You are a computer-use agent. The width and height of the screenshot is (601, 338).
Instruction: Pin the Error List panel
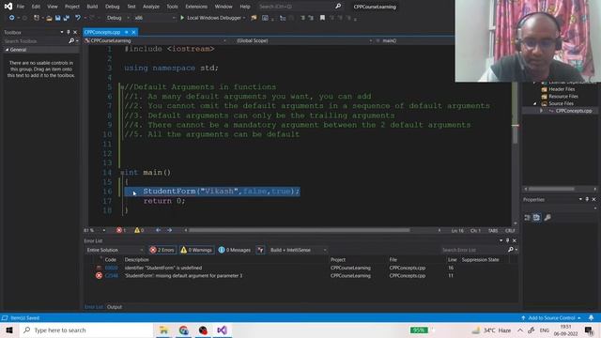(507, 240)
